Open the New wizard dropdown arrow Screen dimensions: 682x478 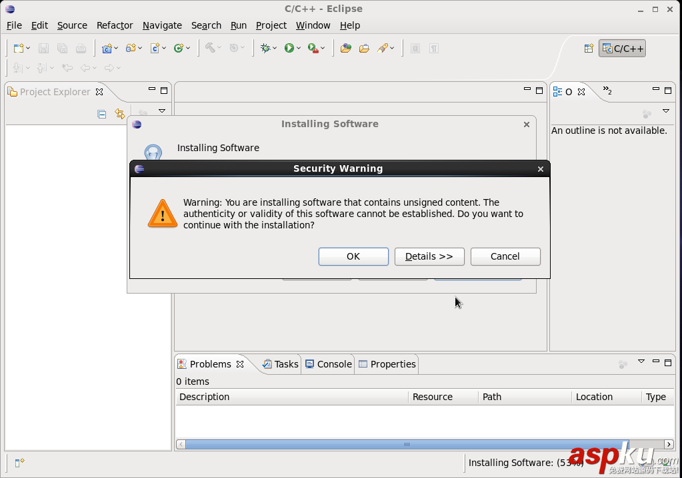pyautogui.click(x=28, y=48)
